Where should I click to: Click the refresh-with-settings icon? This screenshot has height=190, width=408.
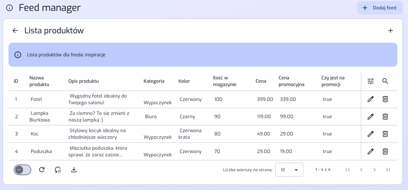(58, 170)
